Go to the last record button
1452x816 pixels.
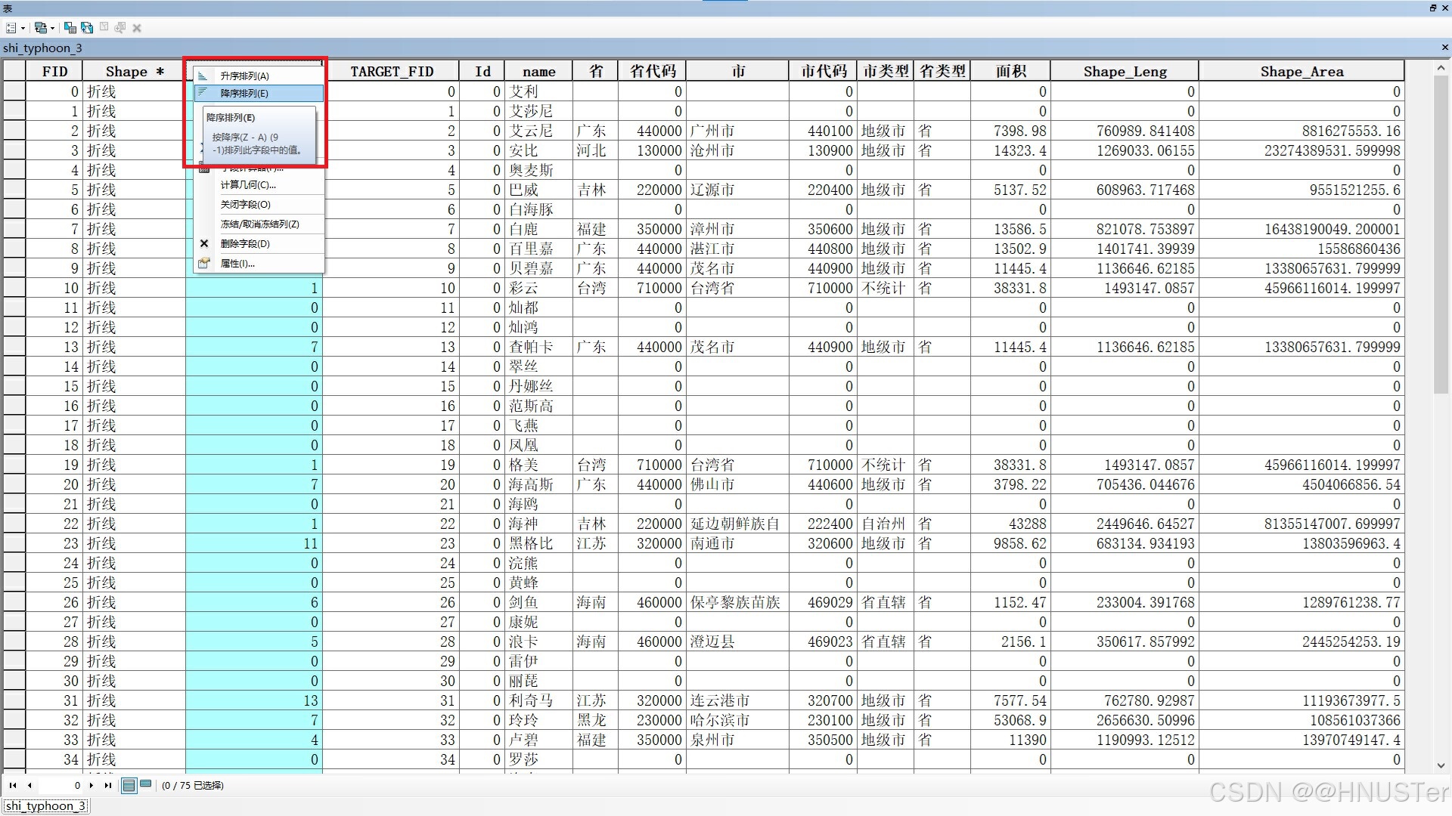tap(107, 785)
